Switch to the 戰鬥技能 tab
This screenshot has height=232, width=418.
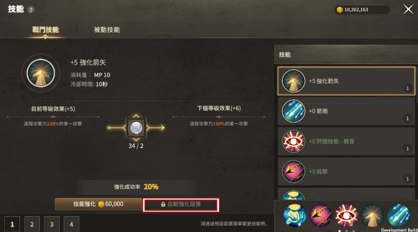[45, 29]
